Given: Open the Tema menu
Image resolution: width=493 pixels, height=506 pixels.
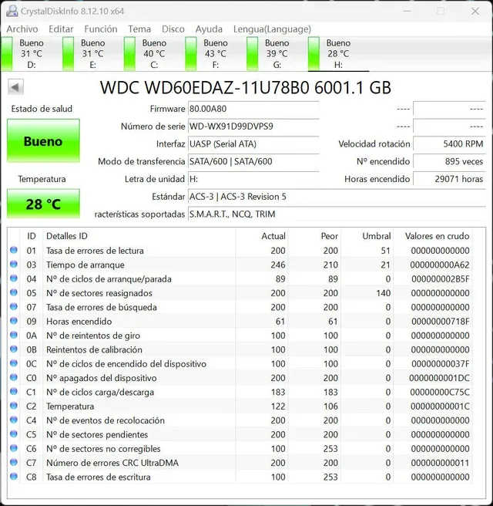Looking at the screenshot, I should pos(139,29).
